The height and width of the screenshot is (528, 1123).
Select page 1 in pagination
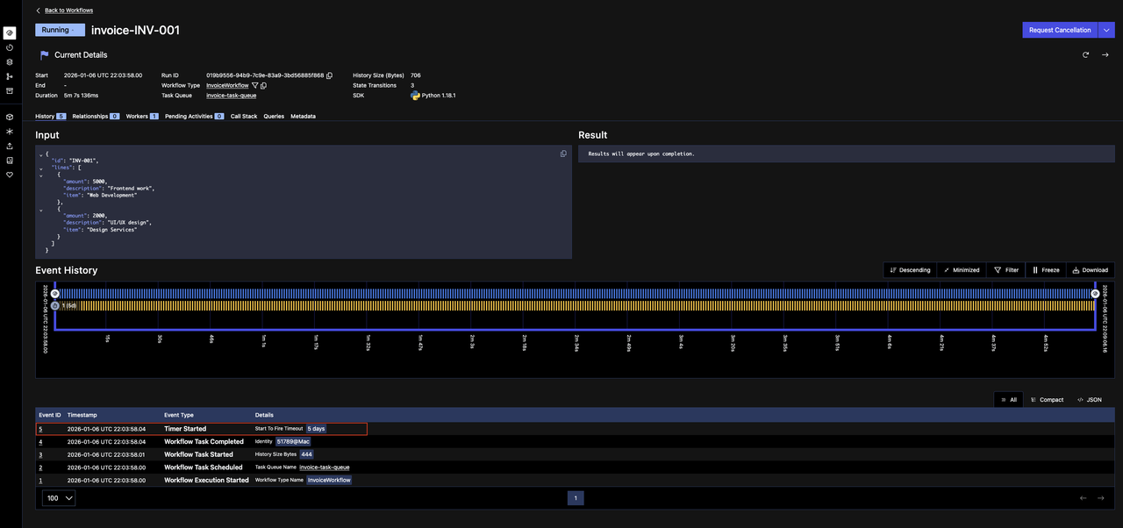pos(576,498)
